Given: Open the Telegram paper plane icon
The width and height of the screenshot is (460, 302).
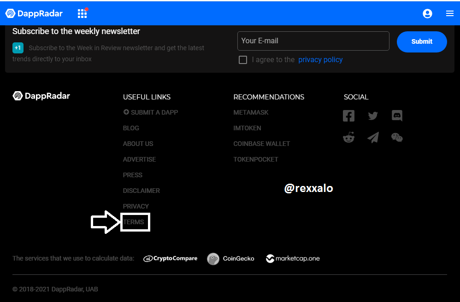Looking at the screenshot, I should point(373,138).
